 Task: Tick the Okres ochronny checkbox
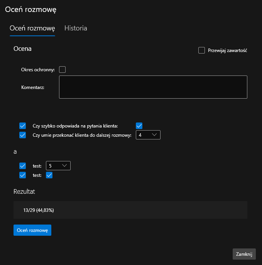(63, 69)
